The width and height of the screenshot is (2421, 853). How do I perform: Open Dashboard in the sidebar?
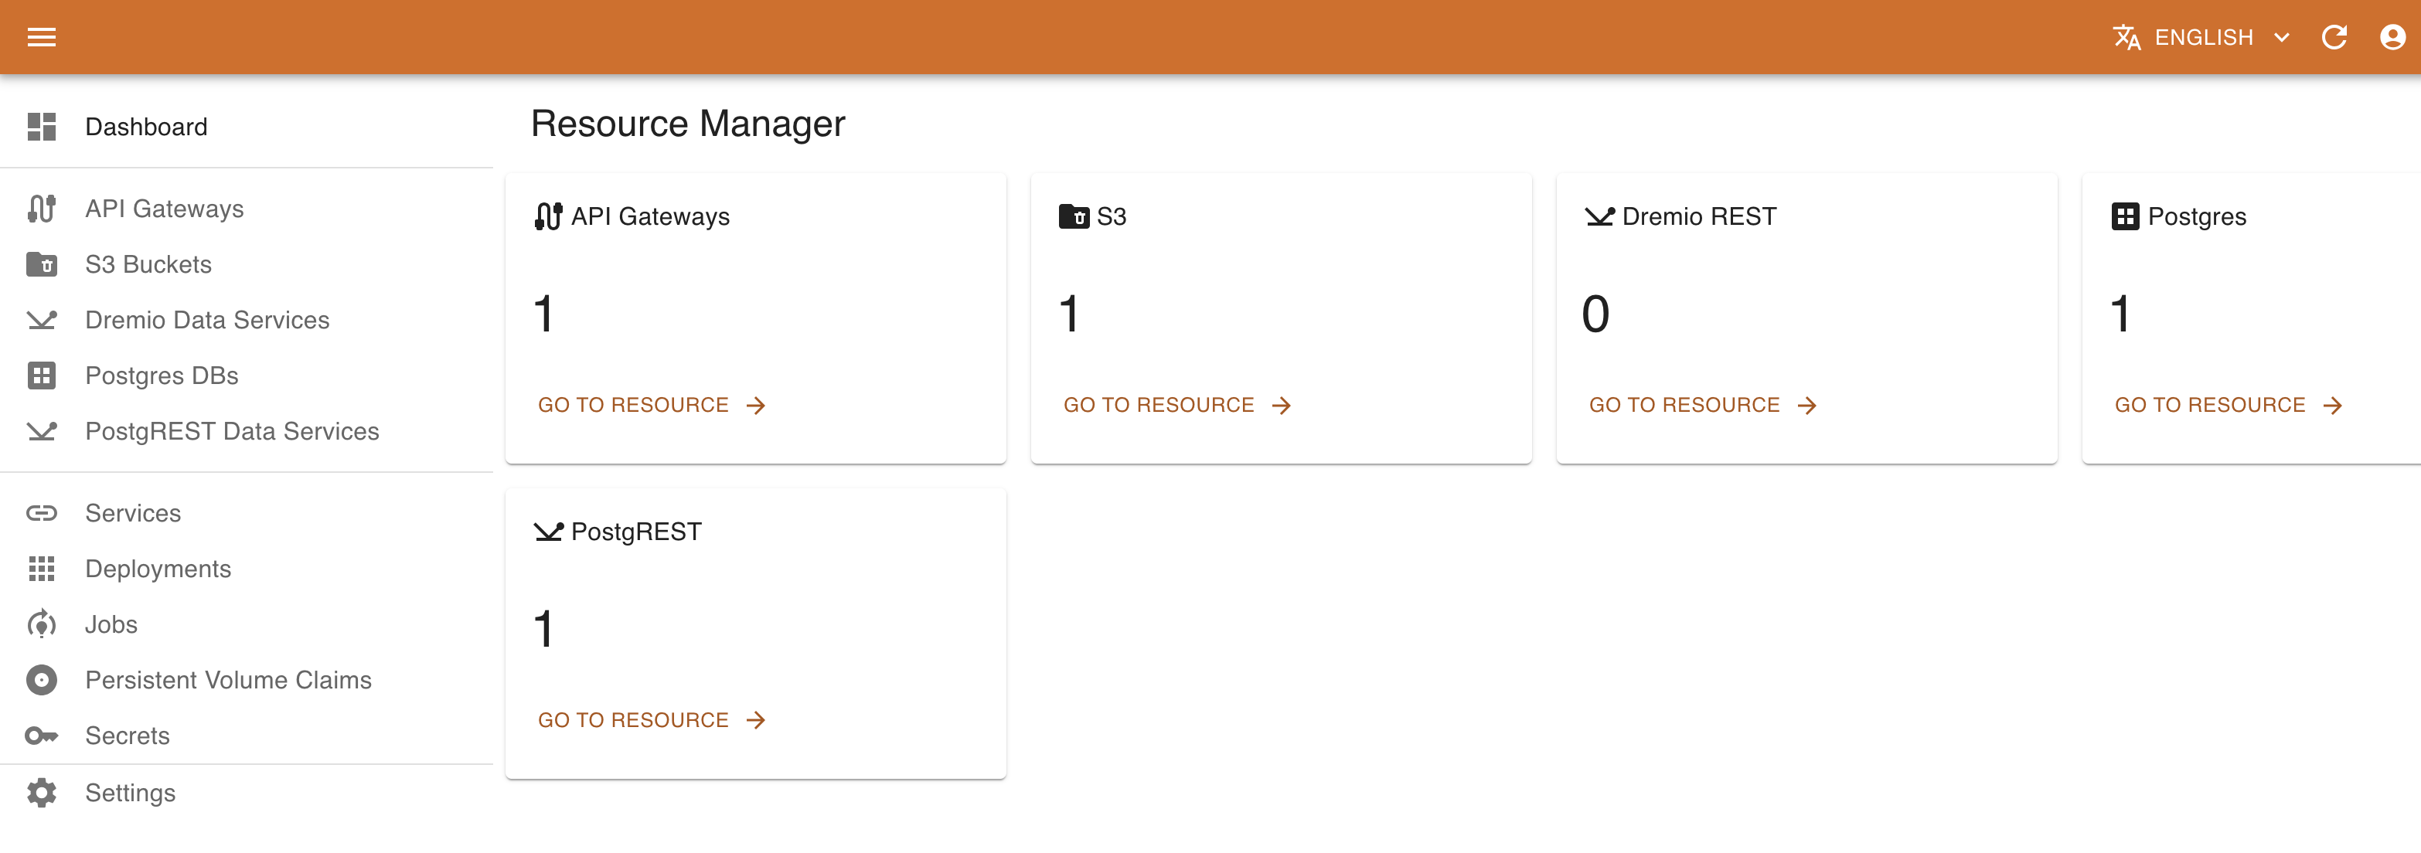[147, 127]
